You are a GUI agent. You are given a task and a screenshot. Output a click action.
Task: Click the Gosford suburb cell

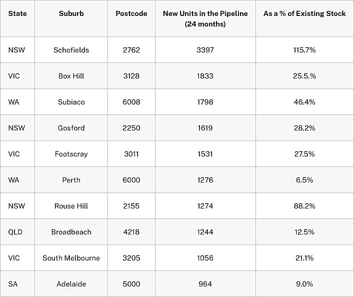click(71, 128)
